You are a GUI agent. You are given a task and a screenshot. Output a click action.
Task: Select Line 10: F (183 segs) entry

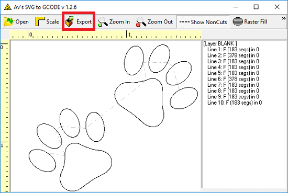click(x=235, y=103)
